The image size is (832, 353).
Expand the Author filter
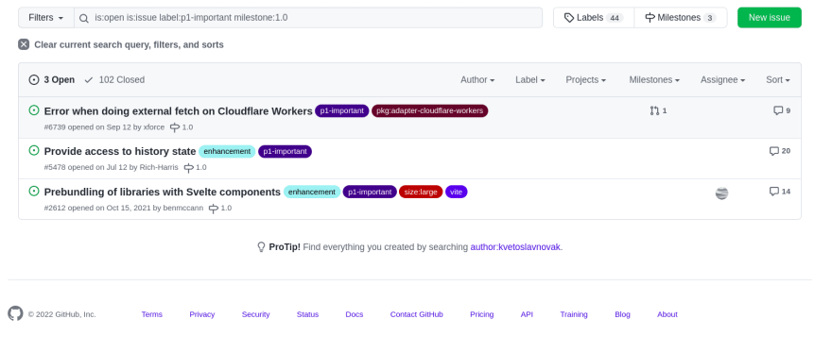click(x=477, y=79)
